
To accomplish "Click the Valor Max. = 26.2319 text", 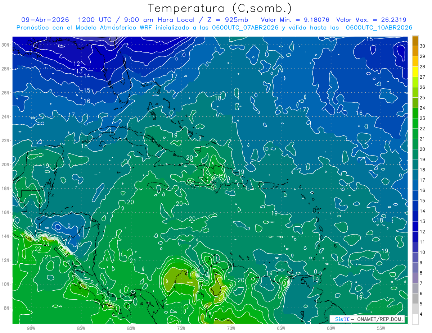I will click(371, 20).
